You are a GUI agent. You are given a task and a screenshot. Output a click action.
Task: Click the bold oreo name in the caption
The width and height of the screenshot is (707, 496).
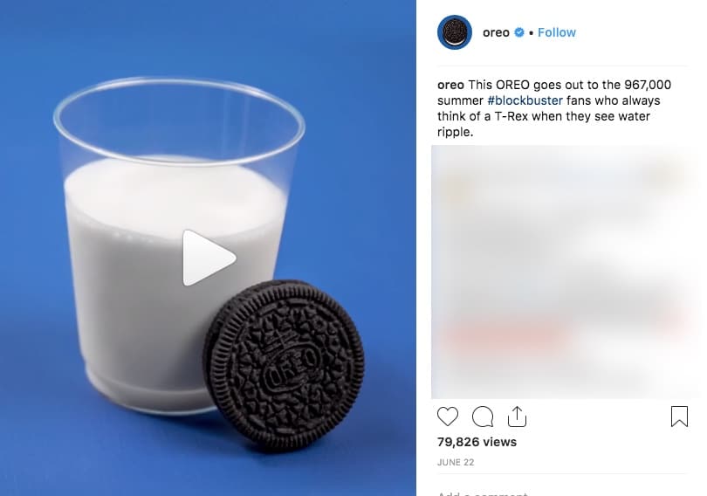click(450, 85)
